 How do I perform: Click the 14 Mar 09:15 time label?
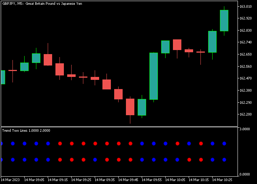click(x=58, y=180)
